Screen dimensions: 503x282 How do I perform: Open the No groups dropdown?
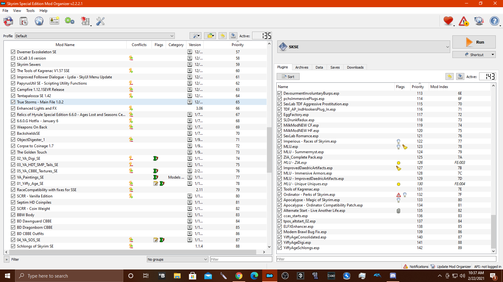[178, 259]
